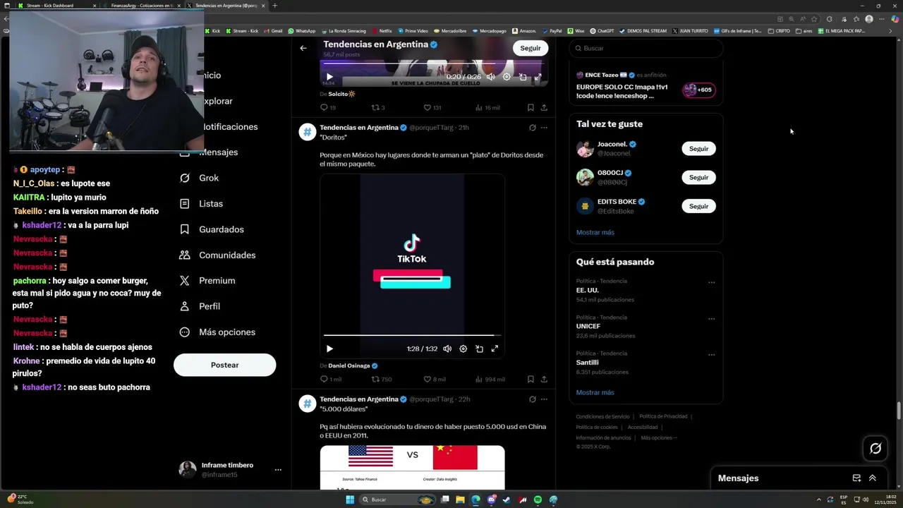This screenshot has width=903, height=508.
Task: Reply to the Doritos post (1 mil)
Action: point(330,379)
